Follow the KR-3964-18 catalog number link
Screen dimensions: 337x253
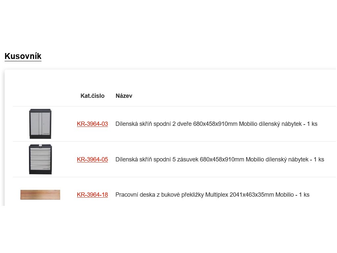pos(92,195)
